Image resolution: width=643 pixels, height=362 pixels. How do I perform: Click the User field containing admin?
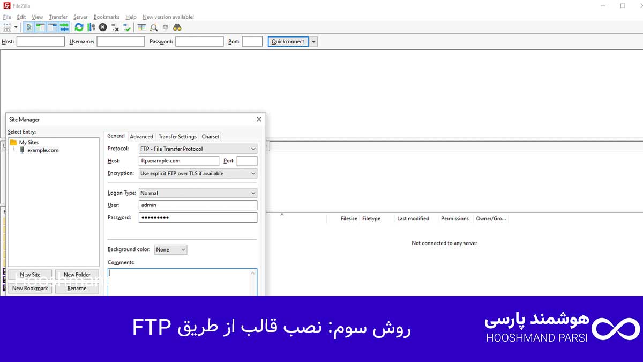point(198,205)
